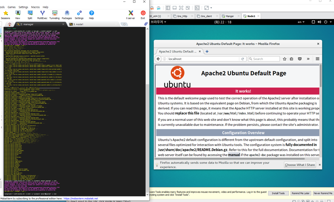Toggle VMware console view icon

click(x=197, y=8)
